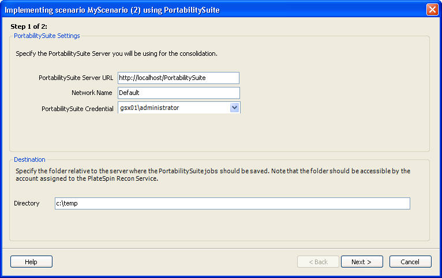Click the PortabilitySuite Settings group heading
This screenshot has height=278, width=442.
point(47,36)
